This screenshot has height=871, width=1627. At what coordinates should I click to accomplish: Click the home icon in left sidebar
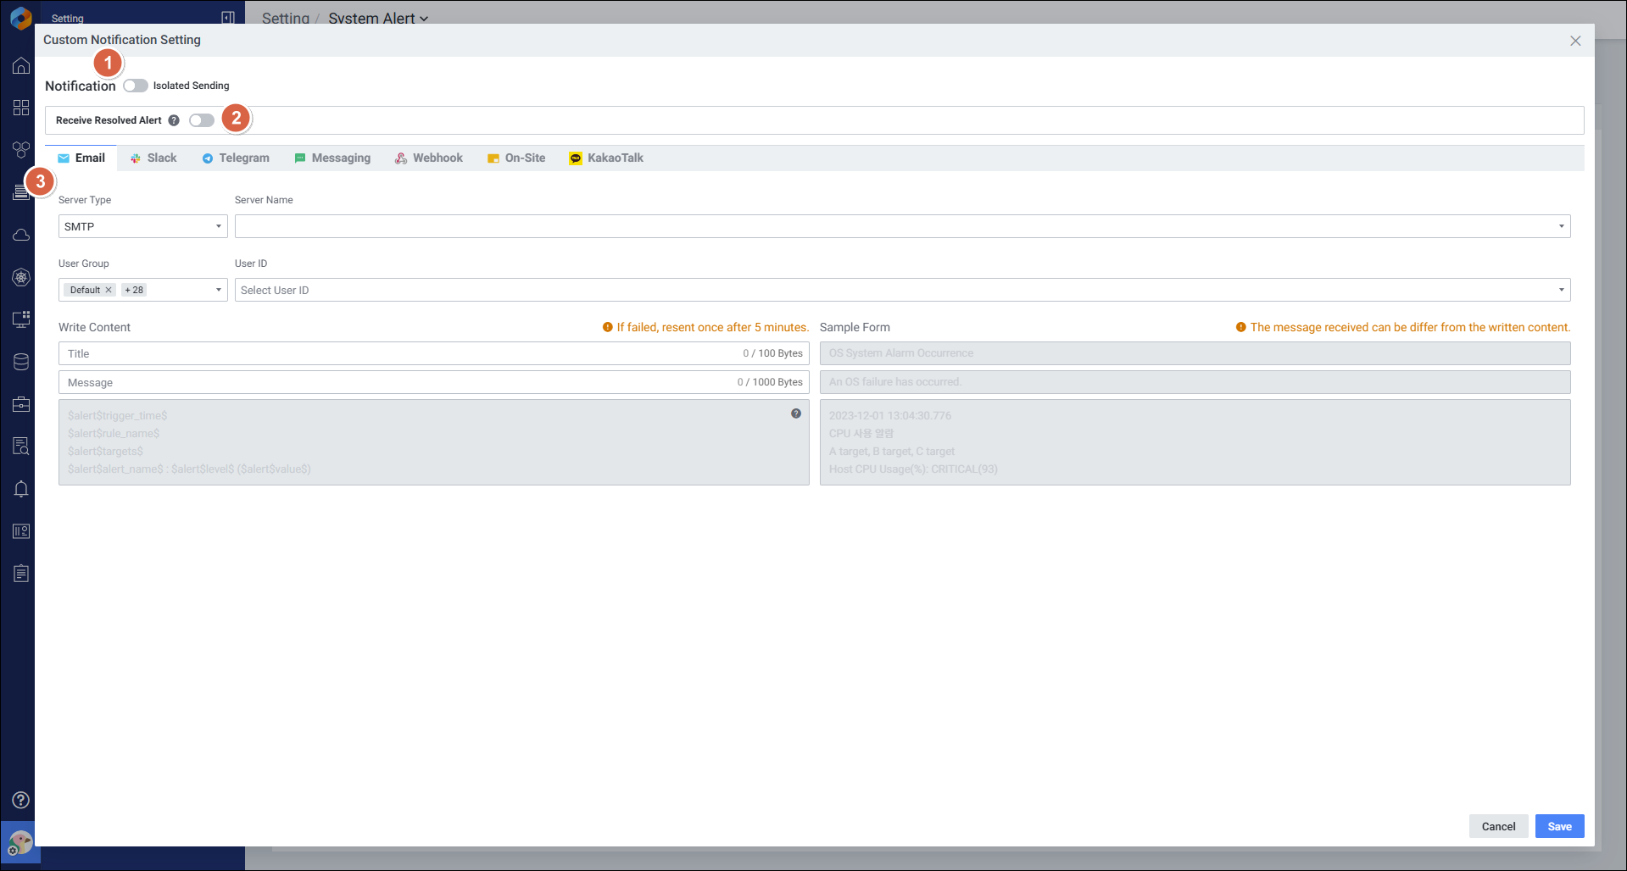(21, 66)
